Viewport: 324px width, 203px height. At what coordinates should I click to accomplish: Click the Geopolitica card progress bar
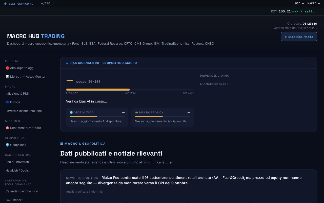(97, 117)
